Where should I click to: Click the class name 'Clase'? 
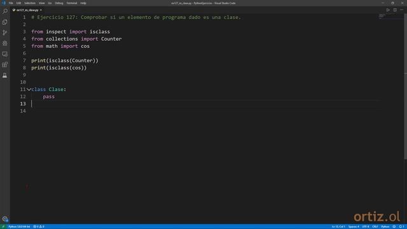click(56, 89)
